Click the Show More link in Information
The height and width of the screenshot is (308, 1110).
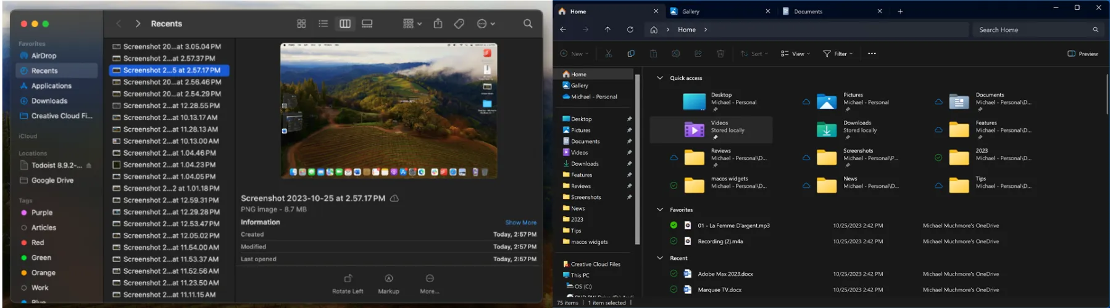pyautogui.click(x=520, y=222)
